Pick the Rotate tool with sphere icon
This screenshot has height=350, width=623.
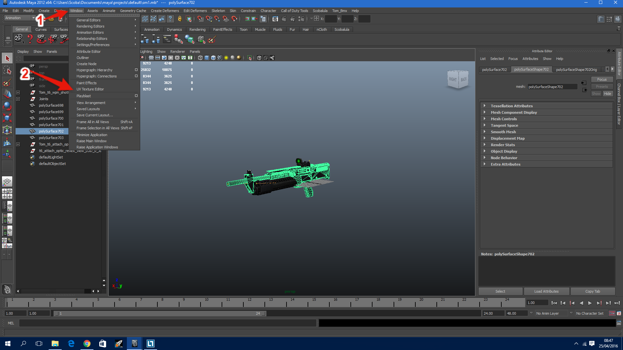click(7, 106)
